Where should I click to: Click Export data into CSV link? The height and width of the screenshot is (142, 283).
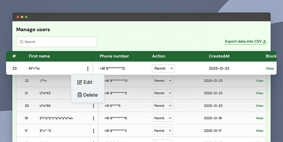click(246, 41)
